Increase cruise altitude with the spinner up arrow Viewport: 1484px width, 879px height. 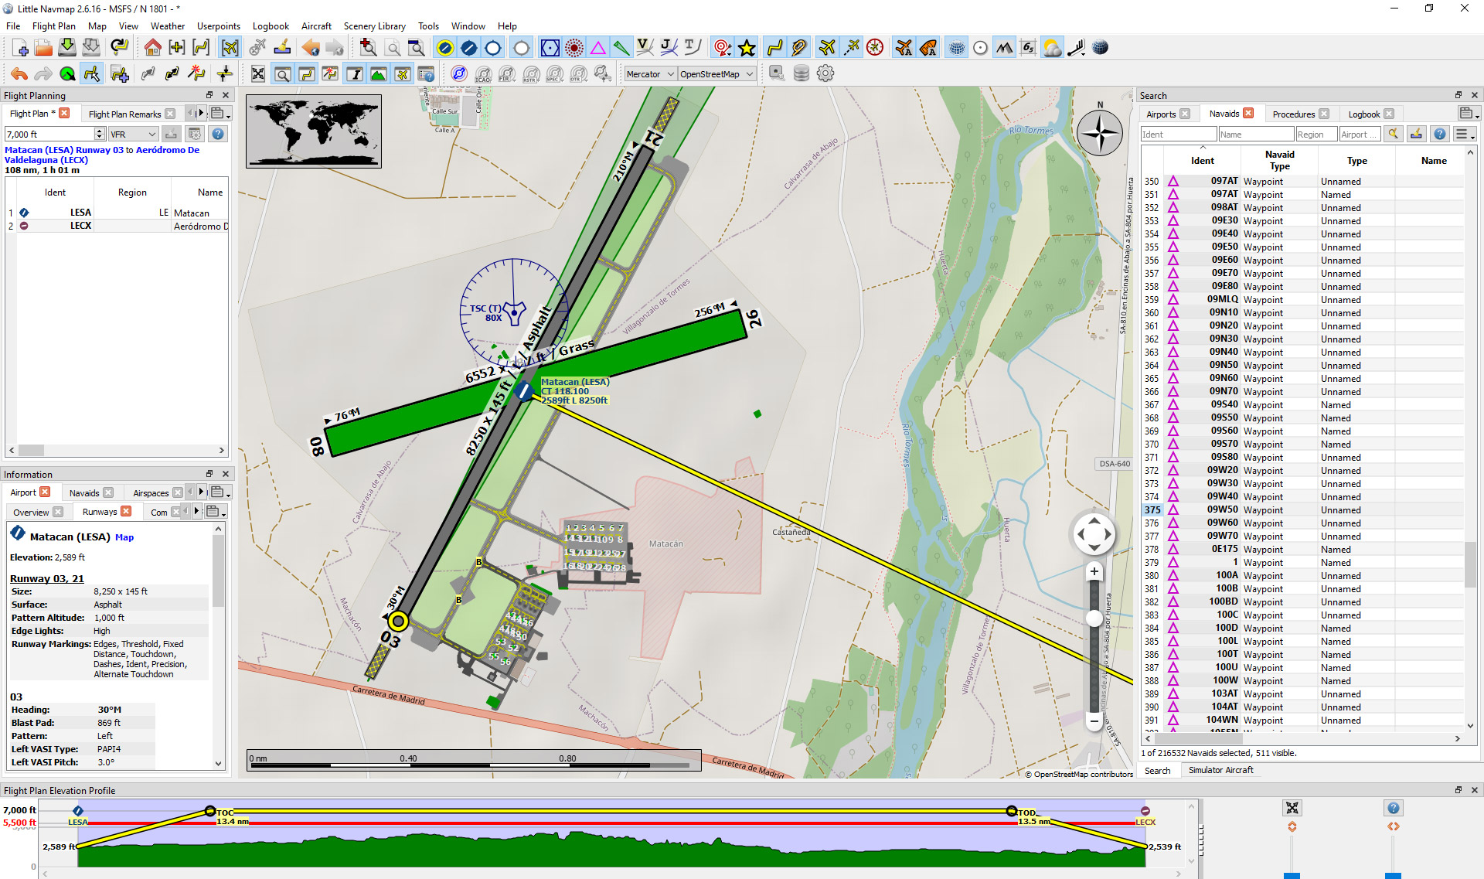coord(100,131)
